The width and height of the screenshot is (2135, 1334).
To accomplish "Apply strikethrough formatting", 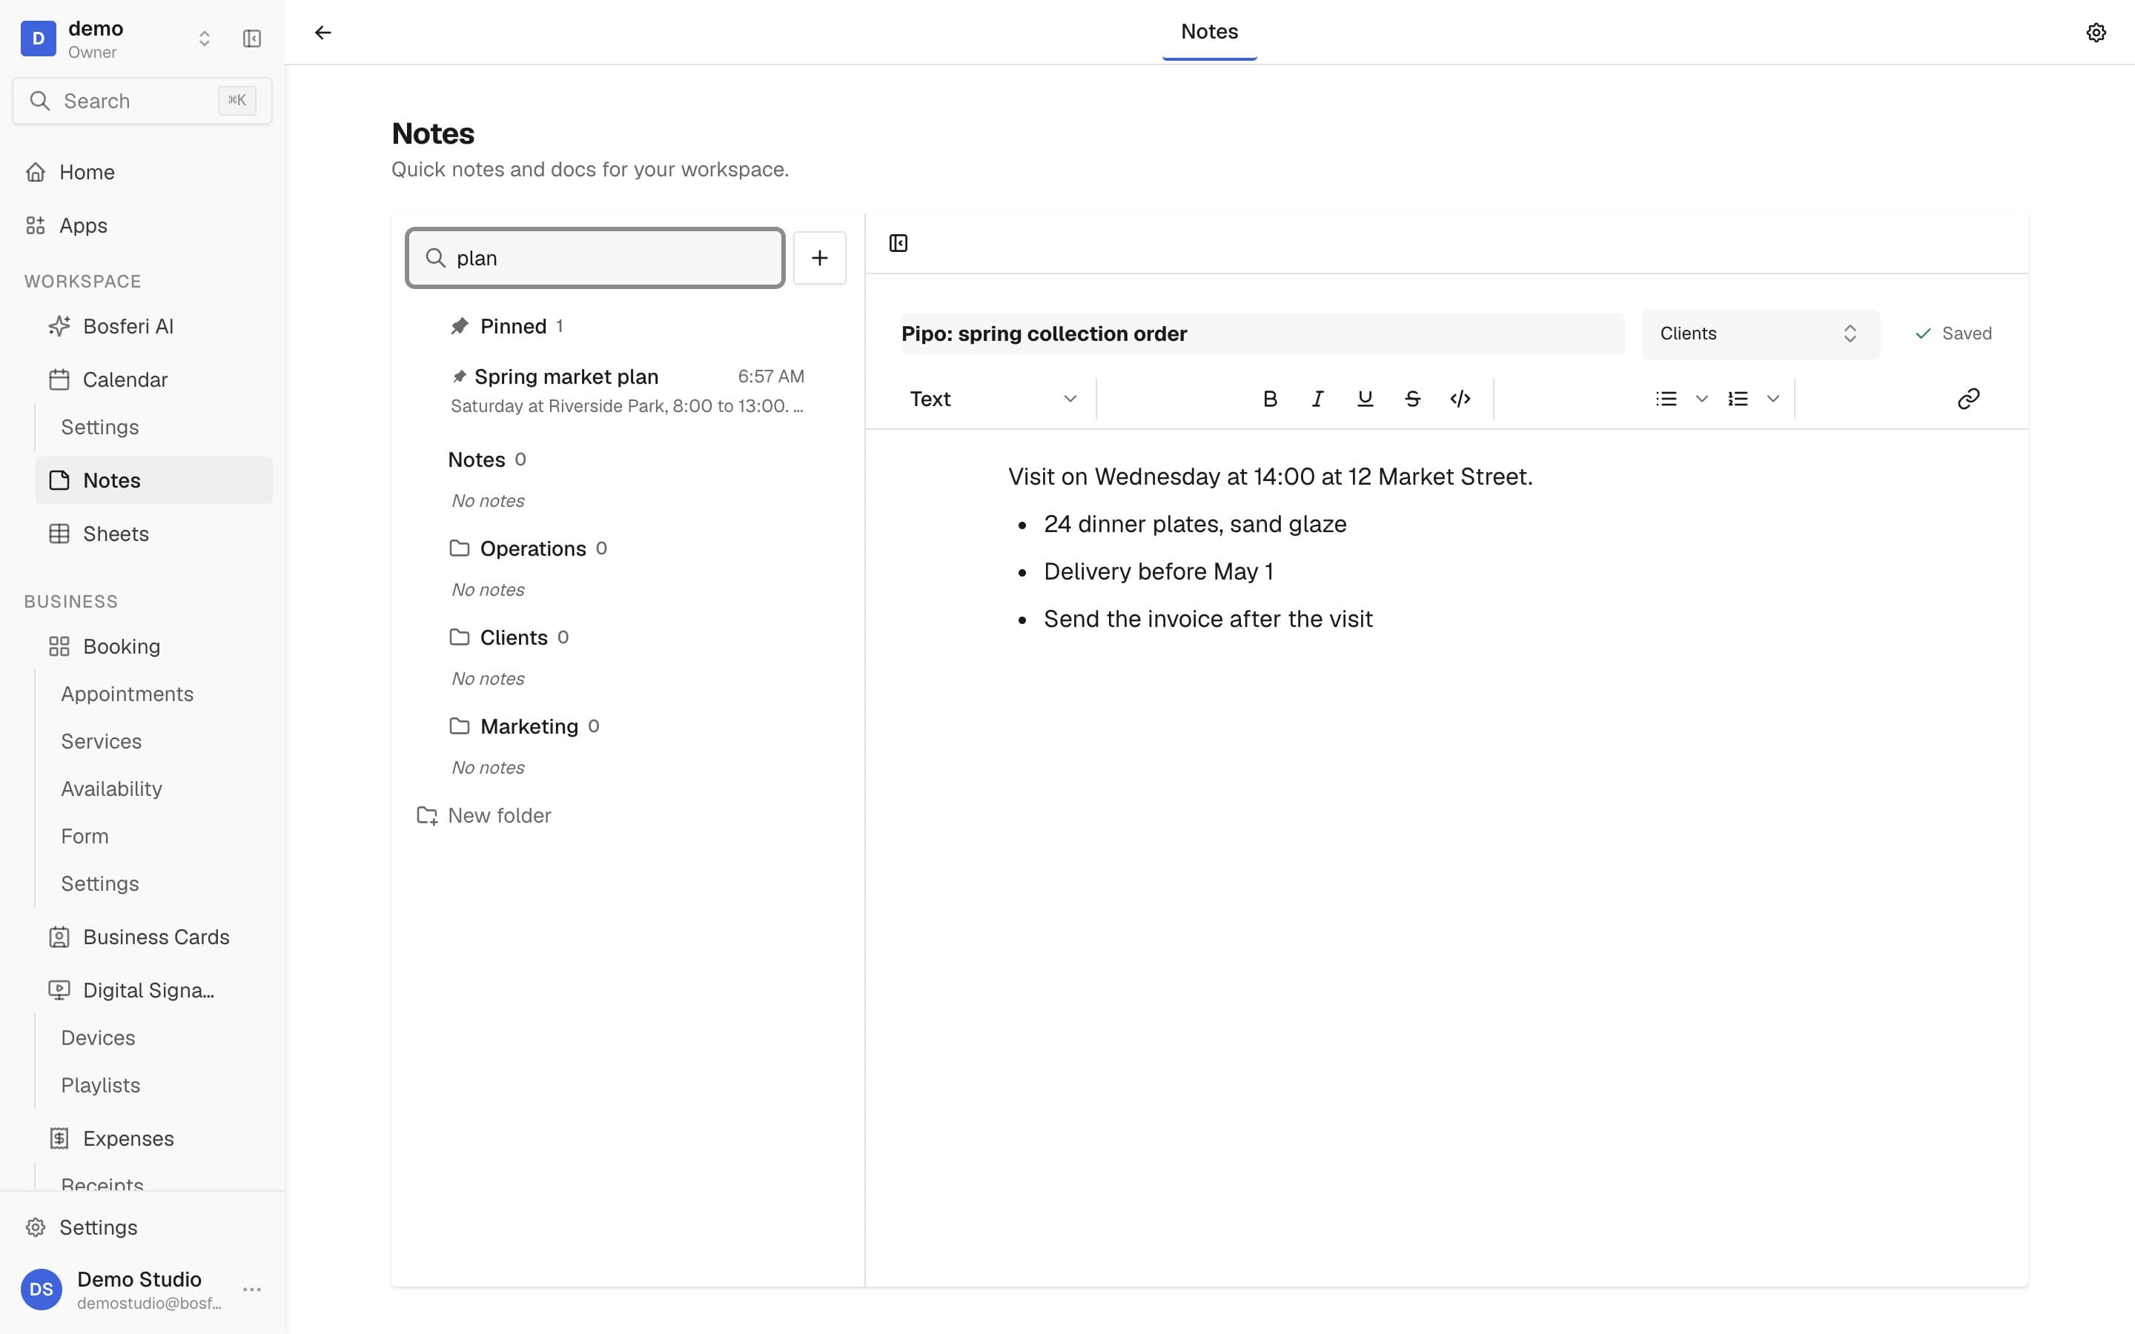I will click(1412, 399).
